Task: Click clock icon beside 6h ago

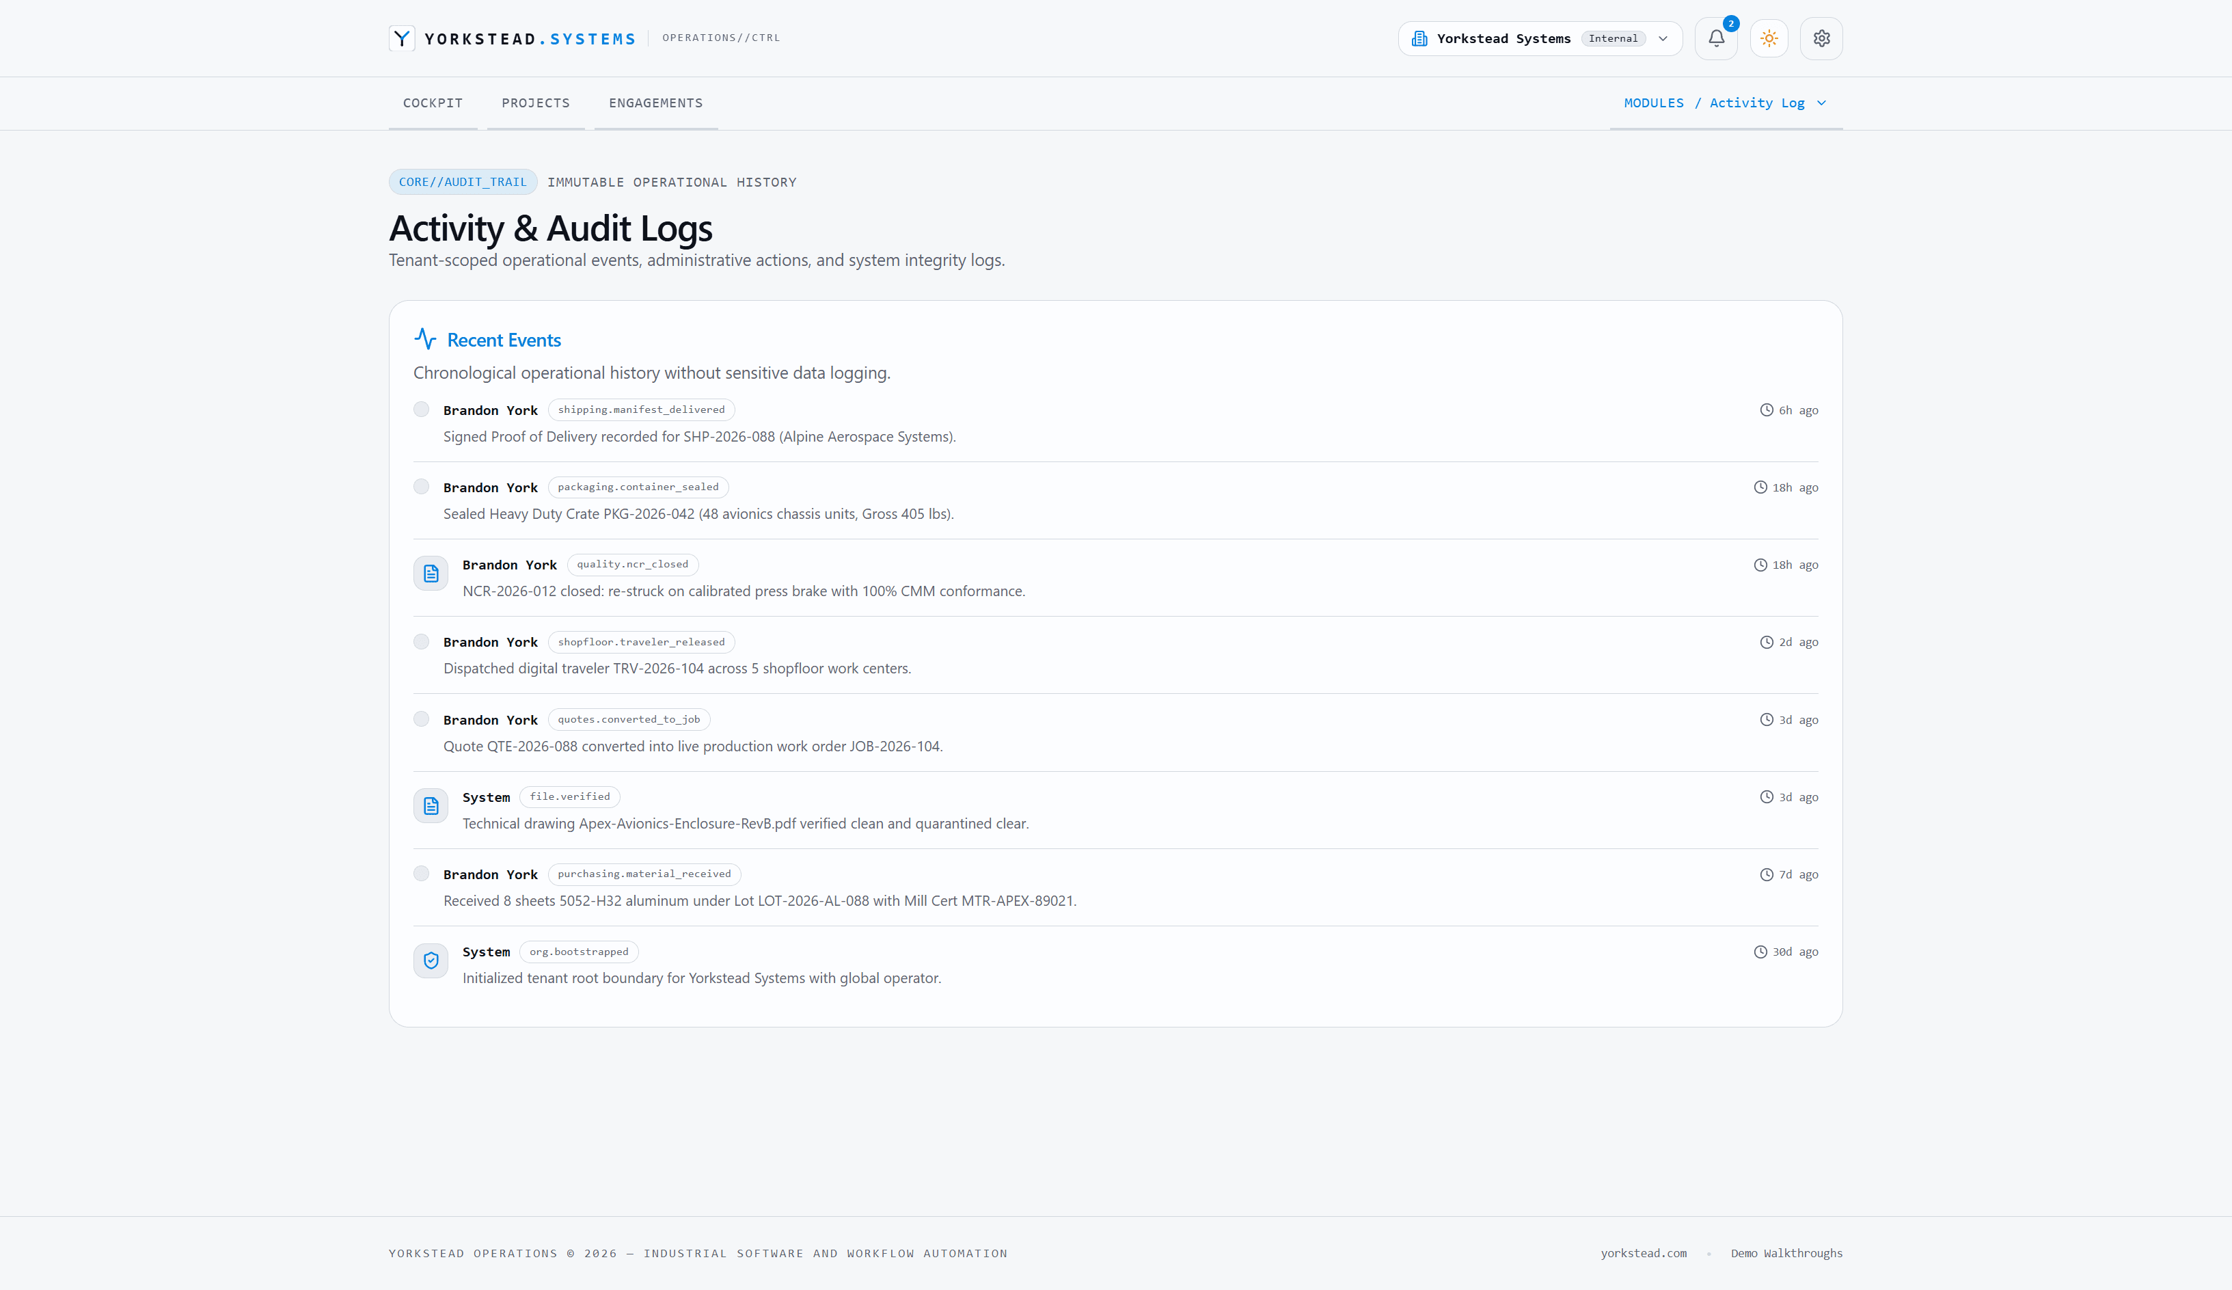Action: coord(1766,410)
